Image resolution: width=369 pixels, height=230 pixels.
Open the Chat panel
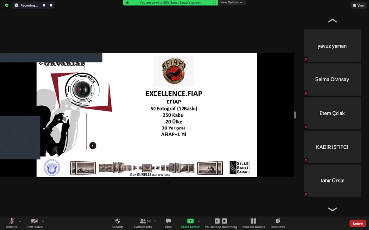point(168,221)
